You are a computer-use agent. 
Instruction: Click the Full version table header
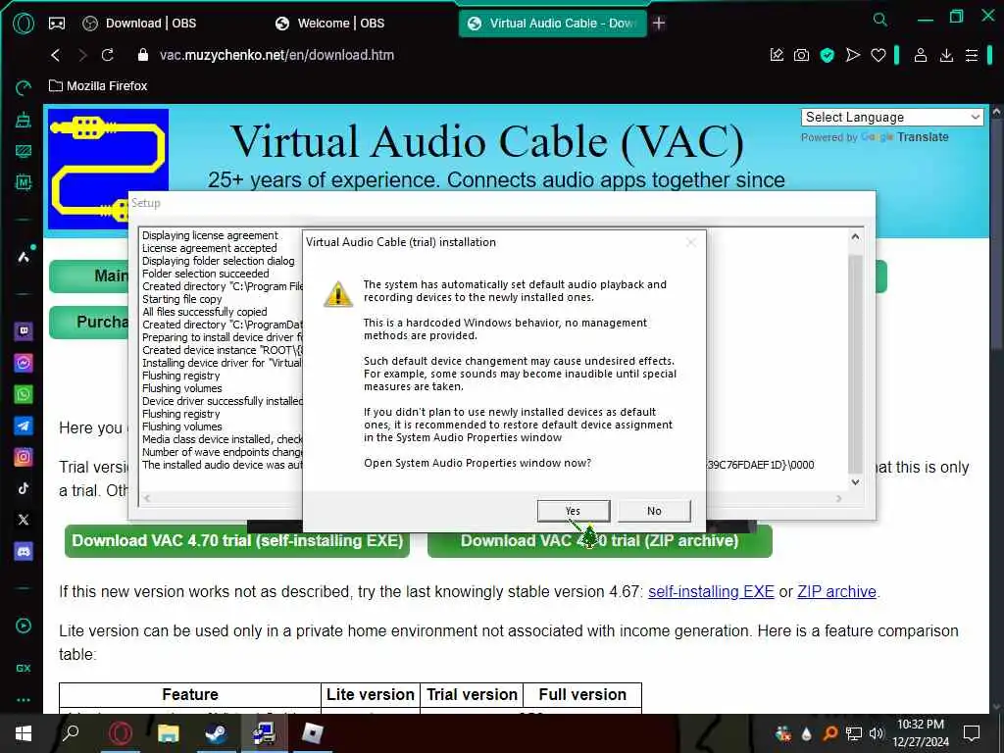pos(582,695)
